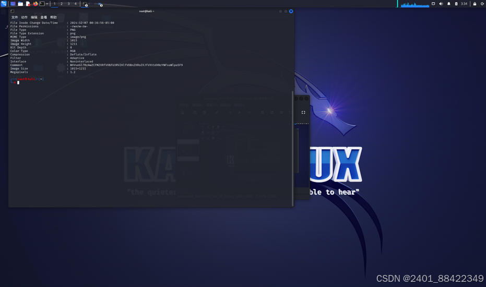486x287 pixels.
Task: Open the volume control tray icon
Action: click(441, 4)
